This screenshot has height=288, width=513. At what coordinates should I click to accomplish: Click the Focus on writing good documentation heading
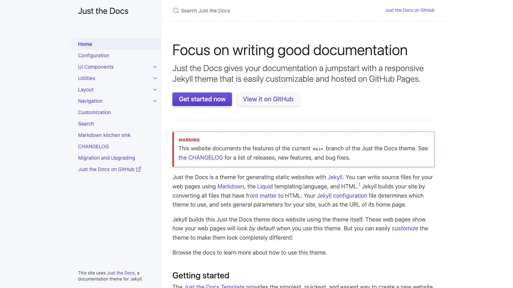pyautogui.click(x=290, y=50)
